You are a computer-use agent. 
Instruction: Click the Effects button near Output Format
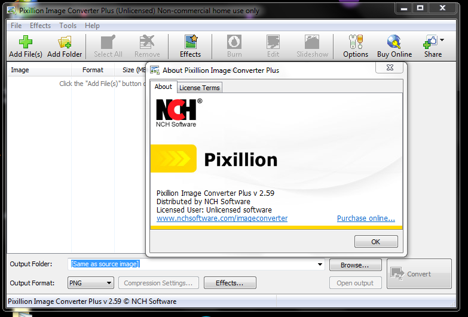click(x=230, y=283)
